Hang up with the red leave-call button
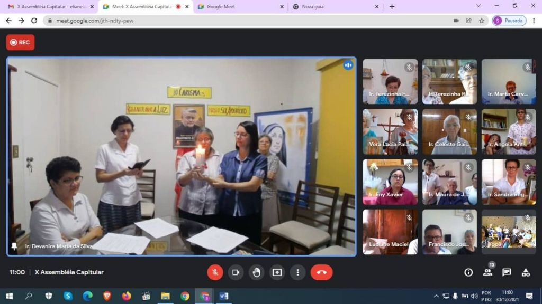The height and width of the screenshot is (304, 542). point(321,272)
